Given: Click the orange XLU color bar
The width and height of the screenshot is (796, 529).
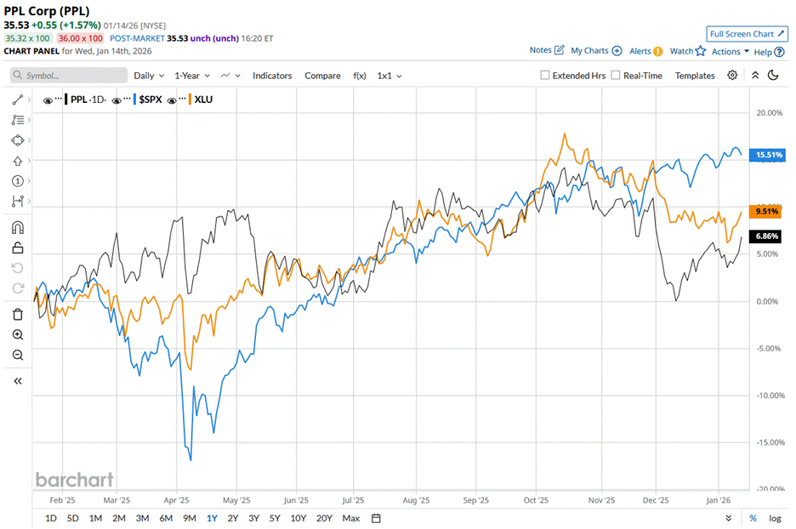Looking at the screenshot, I should [x=190, y=100].
